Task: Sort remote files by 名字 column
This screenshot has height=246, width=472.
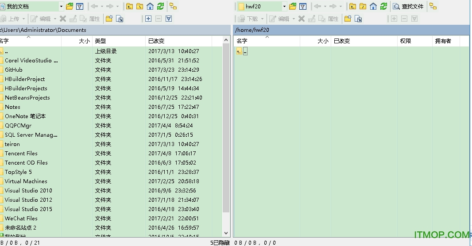Action: click(267, 41)
